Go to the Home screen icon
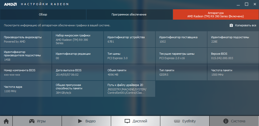Screen dimensions: 259x126 click(x=6, y=121)
